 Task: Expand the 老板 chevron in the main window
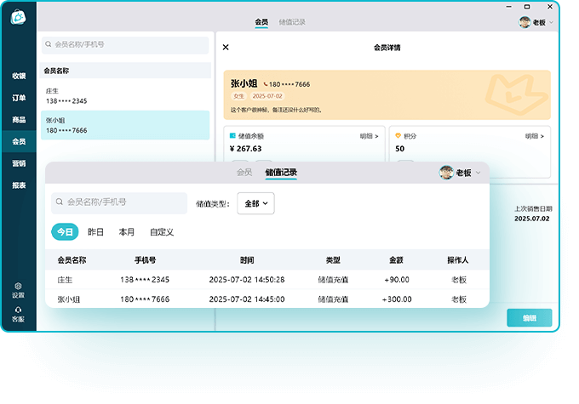pyautogui.click(x=551, y=22)
